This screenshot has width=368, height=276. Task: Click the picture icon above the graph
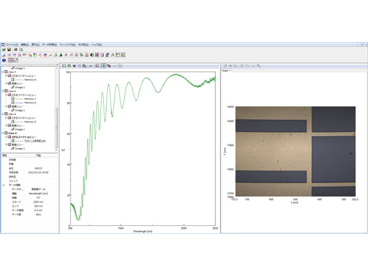pos(97,66)
